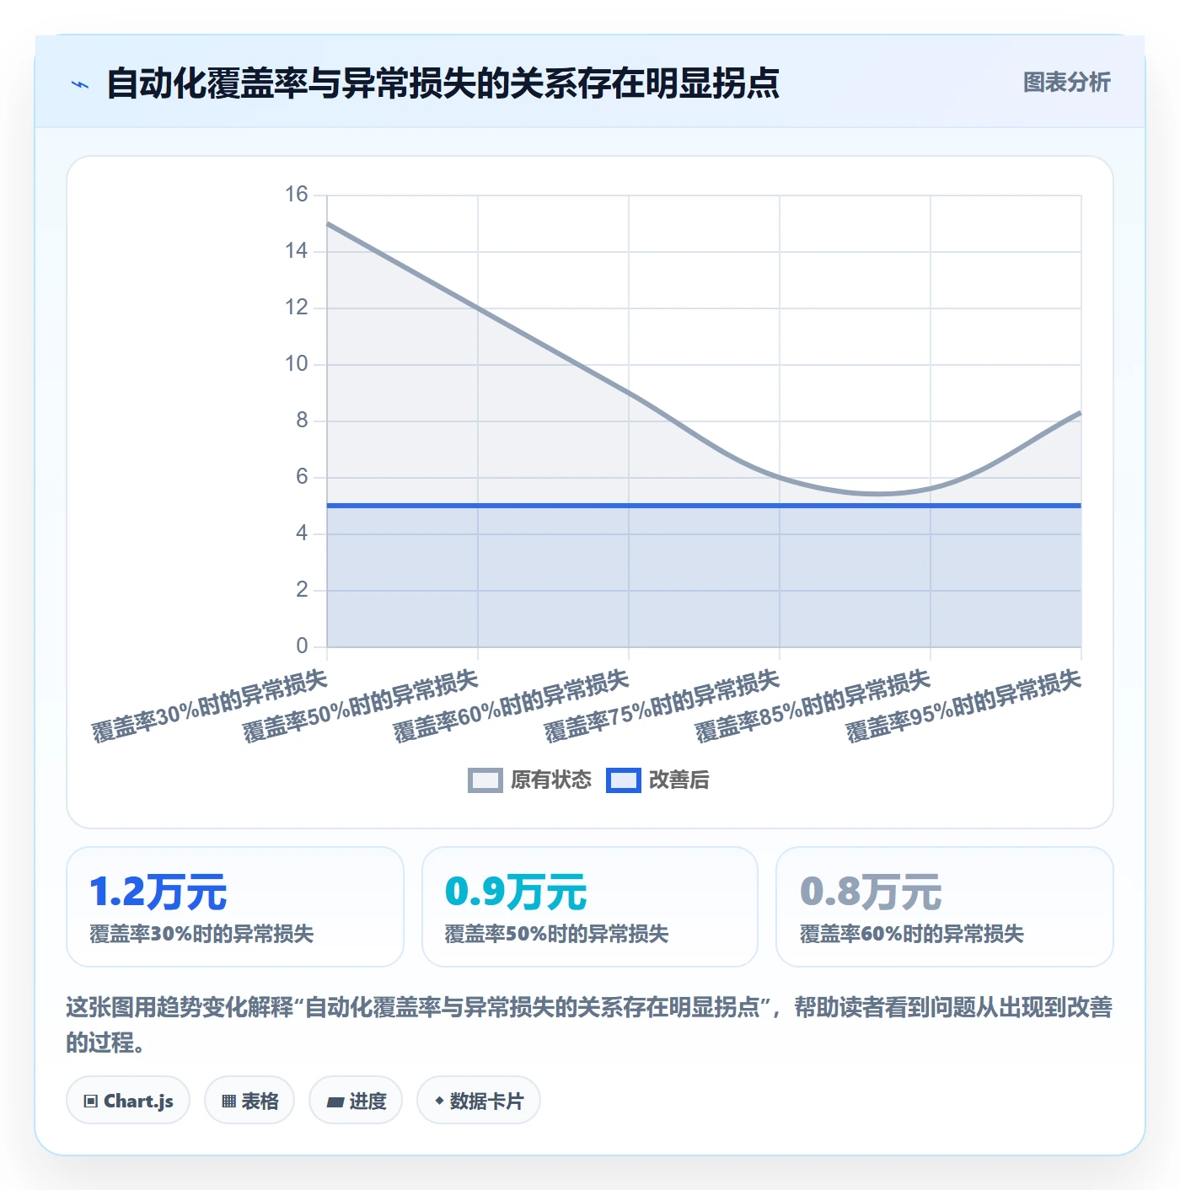1180x1190 pixels.
Task: Click the card caption 覆盖率50%时的异常损失
Action: click(x=556, y=934)
